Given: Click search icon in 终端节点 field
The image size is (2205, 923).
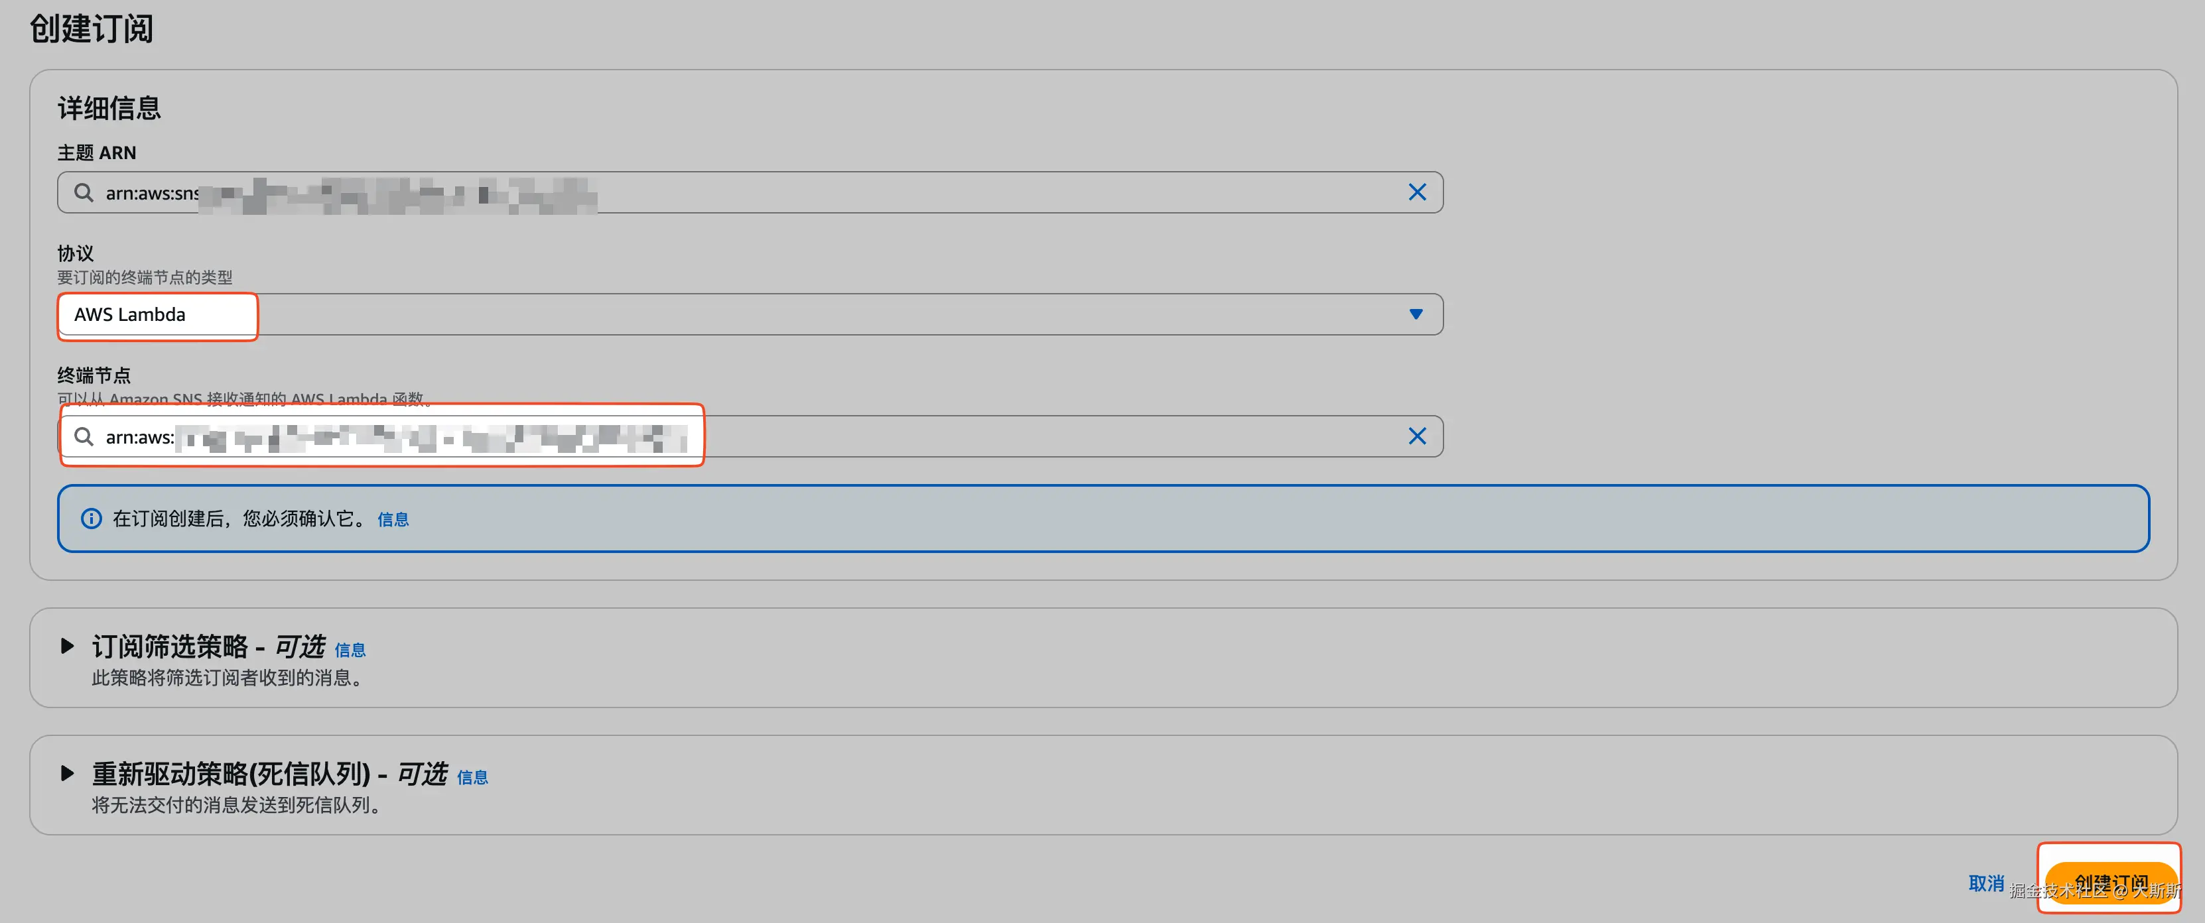Looking at the screenshot, I should [83, 436].
